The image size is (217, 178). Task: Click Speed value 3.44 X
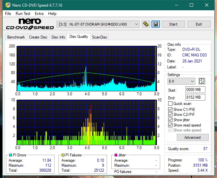pos(202,170)
